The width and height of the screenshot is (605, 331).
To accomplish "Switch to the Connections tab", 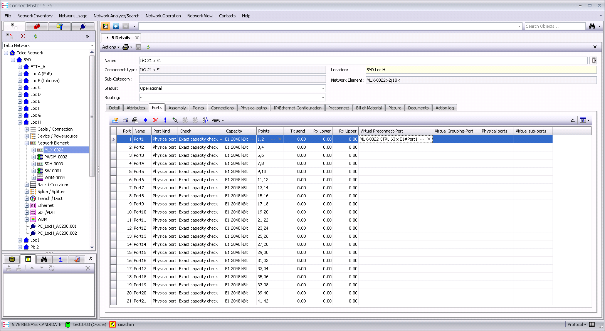I will [222, 108].
